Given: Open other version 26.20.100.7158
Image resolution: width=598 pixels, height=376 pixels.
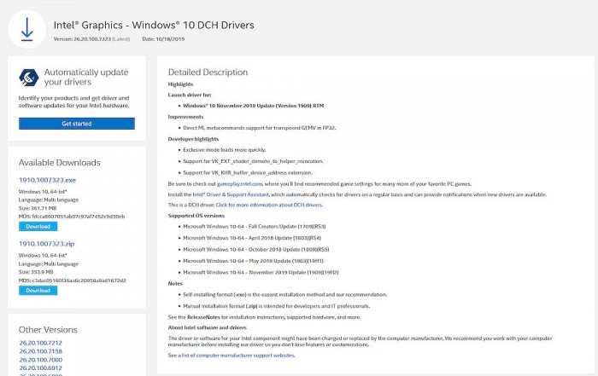Looking at the screenshot, I should pos(41,351).
